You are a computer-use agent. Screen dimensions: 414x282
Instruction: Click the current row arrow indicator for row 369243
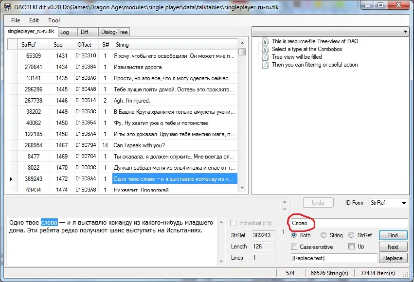pyautogui.click(x=11, y=179)
